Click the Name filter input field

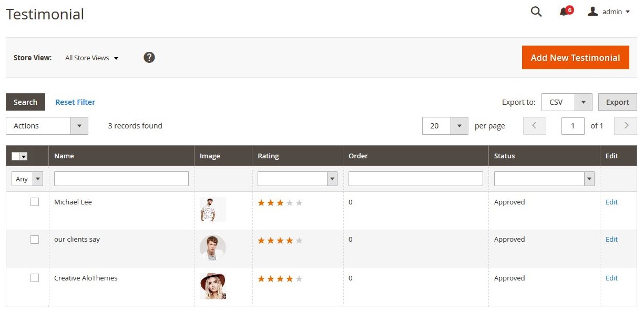point(121,179)
